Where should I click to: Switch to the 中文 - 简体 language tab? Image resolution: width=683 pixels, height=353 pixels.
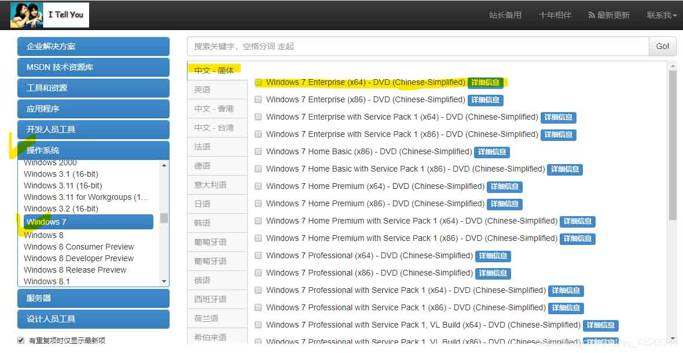click(217, 70)
